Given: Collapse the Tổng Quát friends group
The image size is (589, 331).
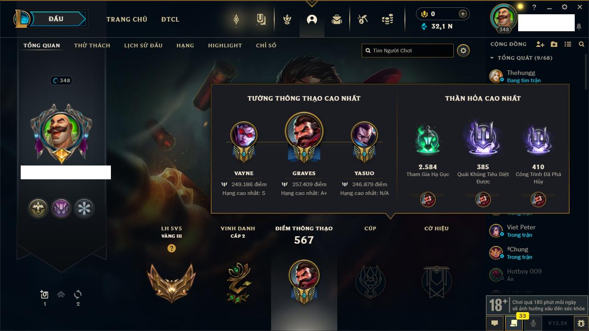Looking at the screenshot, I should tap(492, 58).
